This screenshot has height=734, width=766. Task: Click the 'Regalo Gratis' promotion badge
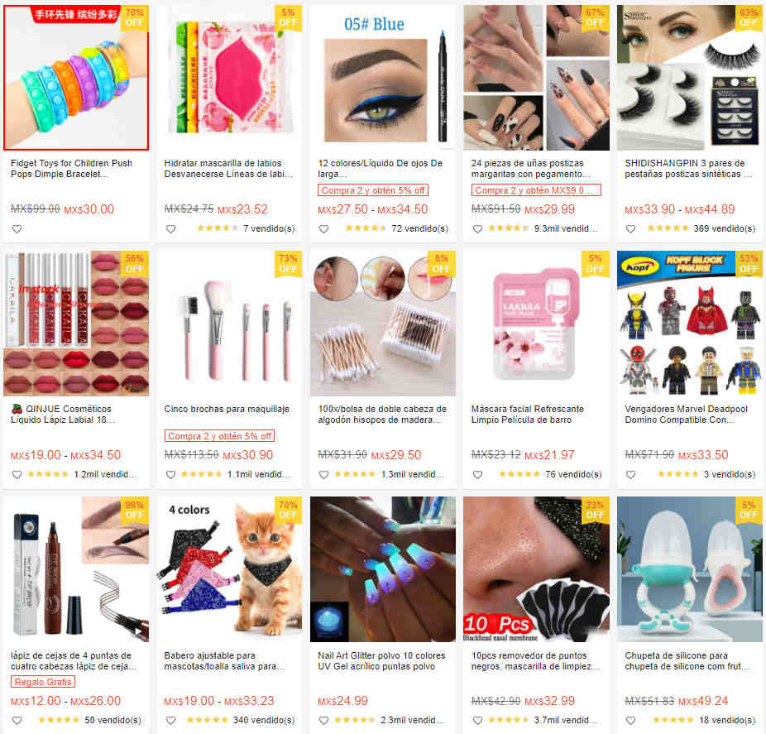point(43,682)
